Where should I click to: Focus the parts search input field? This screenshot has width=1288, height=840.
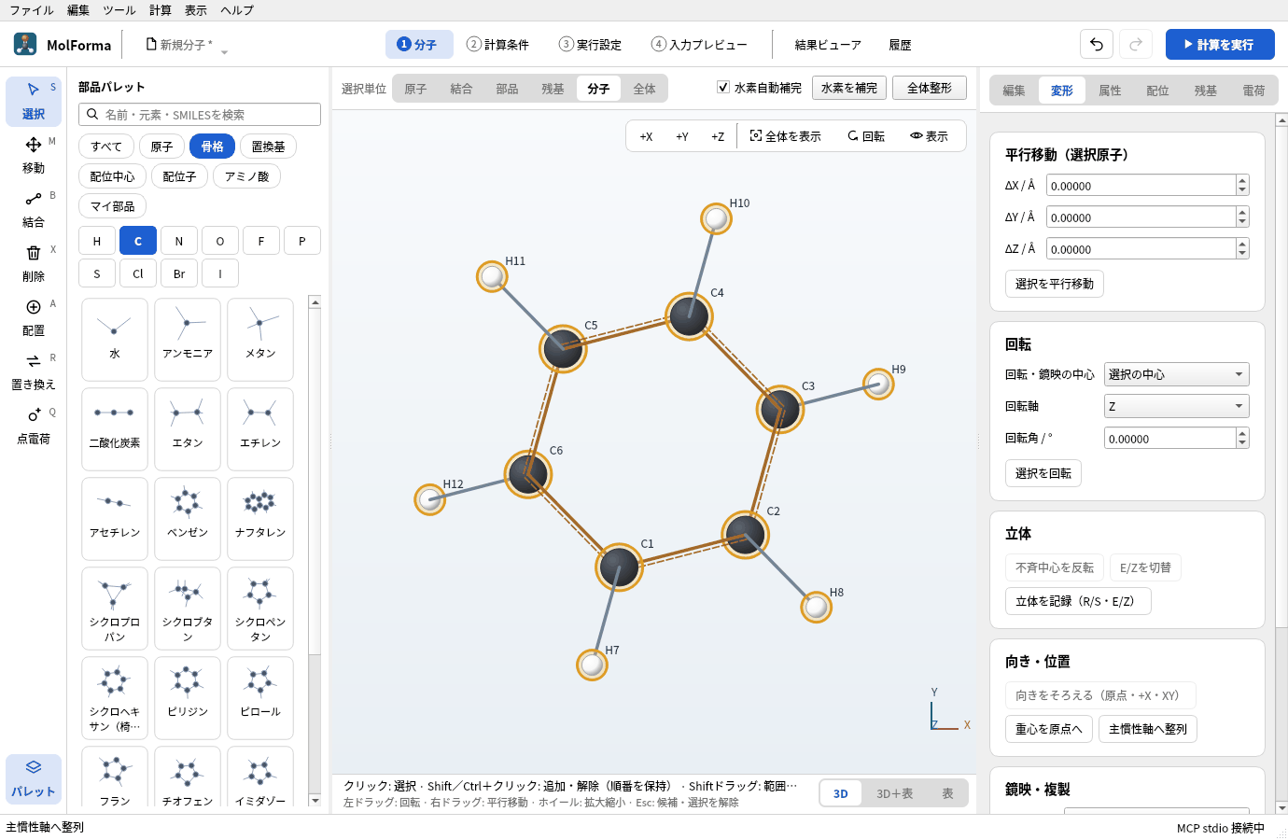[200, 114]
